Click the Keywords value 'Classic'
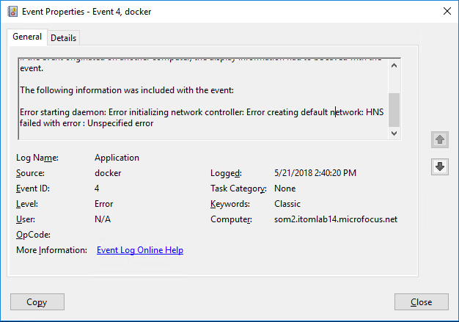Image resolution: width=459 pixels, height=322 pixels. tap(287, 204)
